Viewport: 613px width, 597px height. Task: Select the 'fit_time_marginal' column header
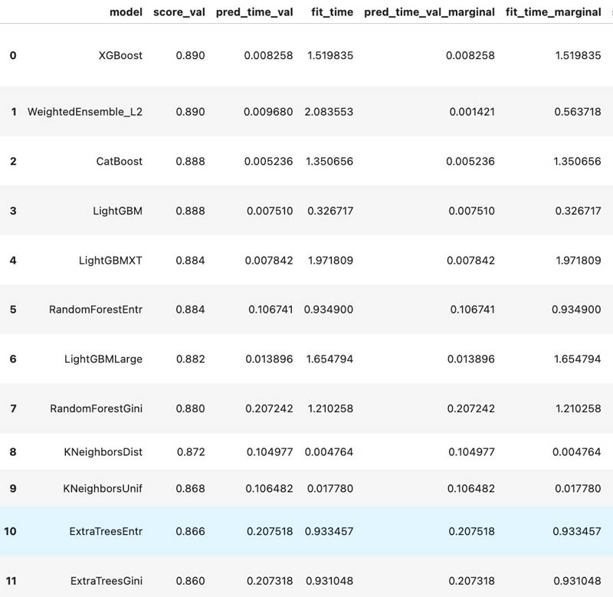point(553,12)
